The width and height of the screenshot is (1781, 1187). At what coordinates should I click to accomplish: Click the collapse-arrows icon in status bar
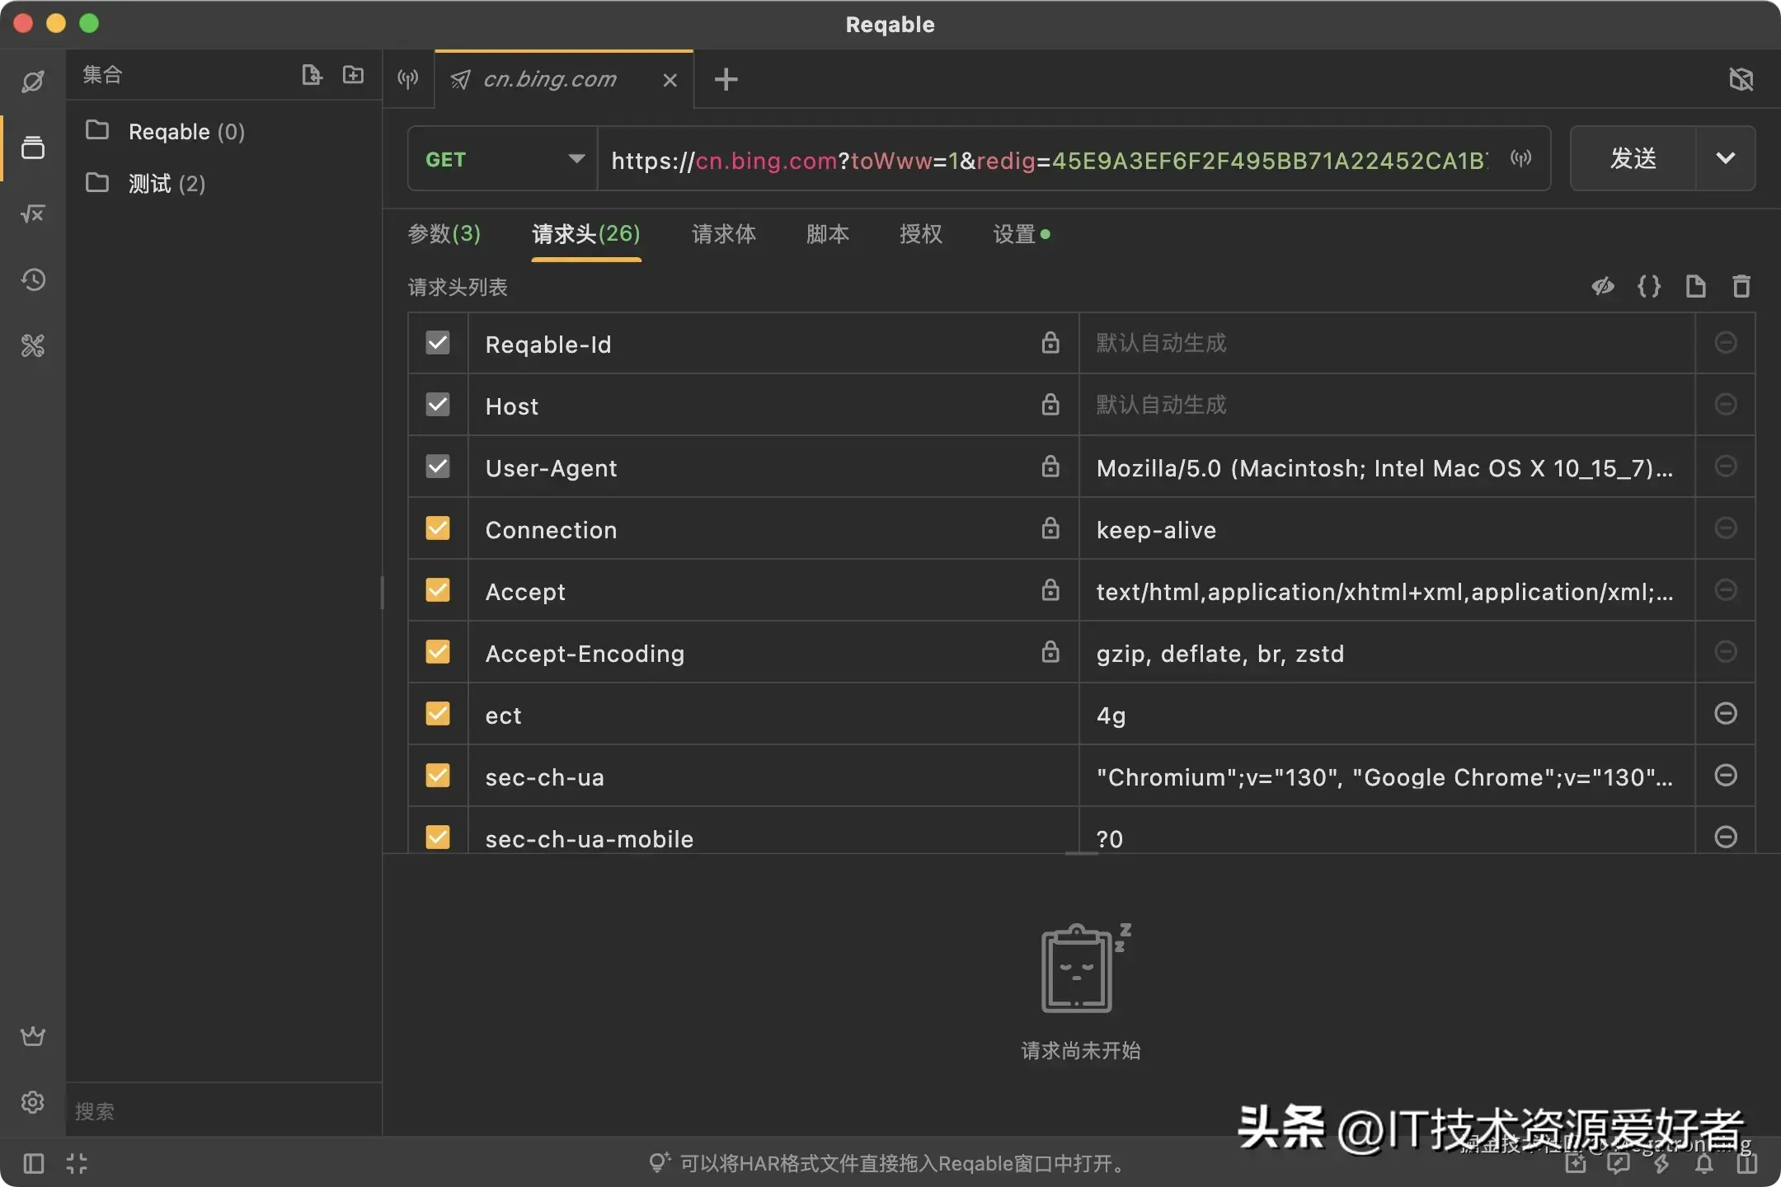click(77, 1163)
